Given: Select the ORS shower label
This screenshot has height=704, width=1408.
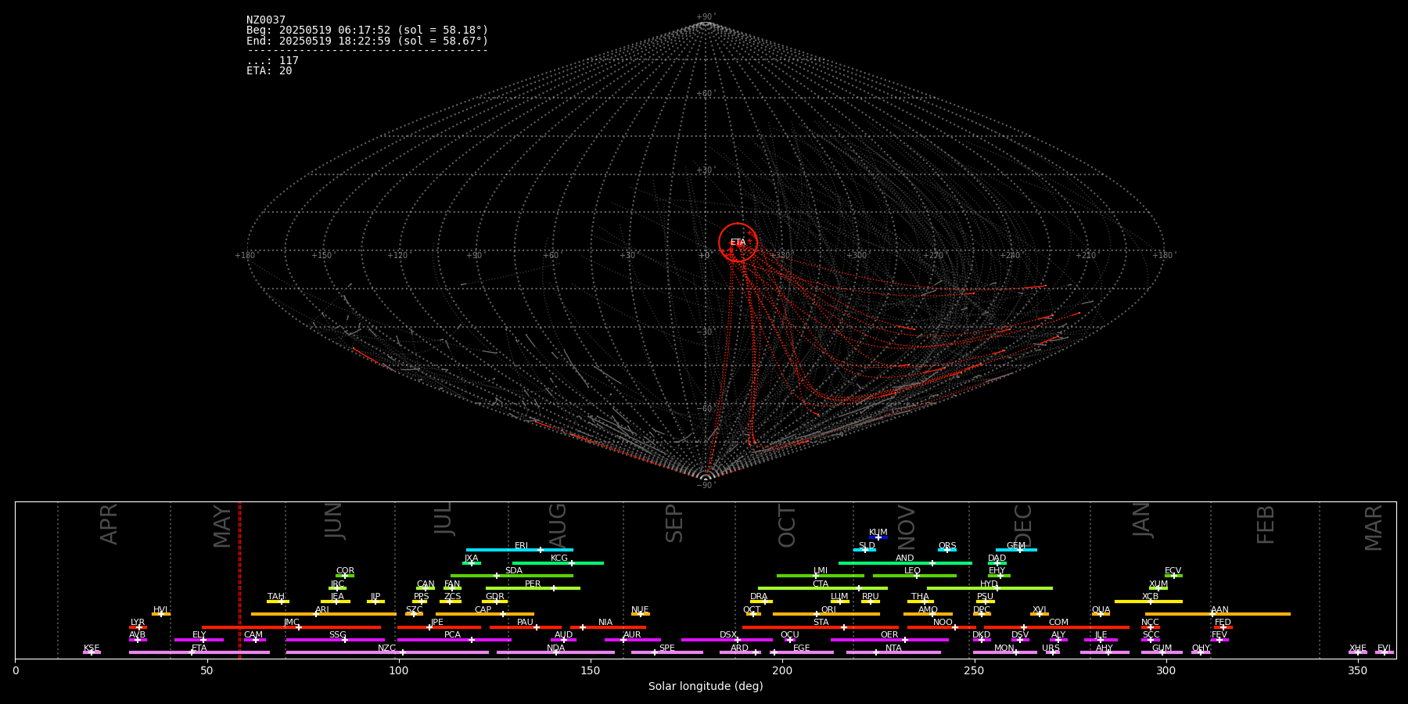Looking at the screenshot, I should coord(946,546).
